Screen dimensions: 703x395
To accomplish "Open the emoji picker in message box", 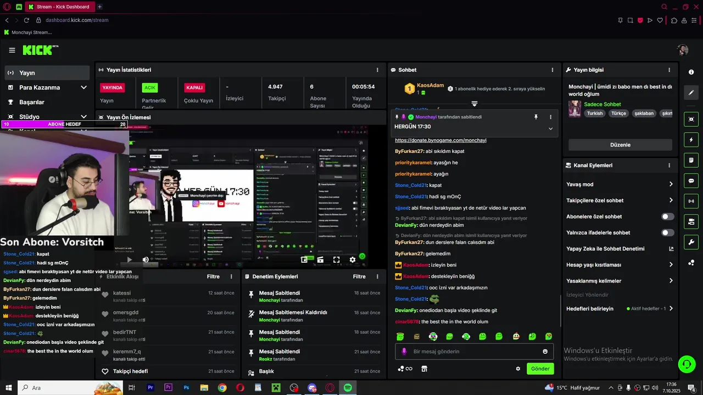I will click(545, 352).
